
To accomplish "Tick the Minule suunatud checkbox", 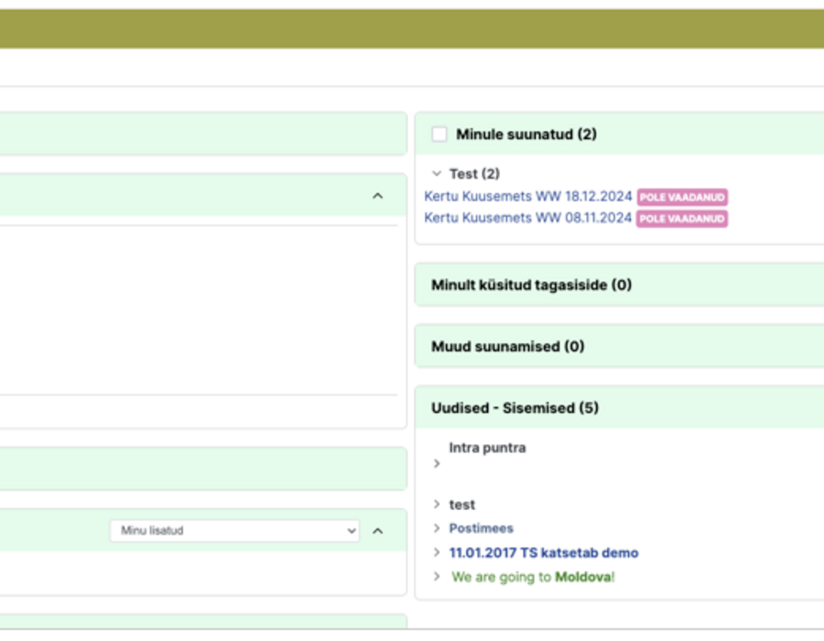I will click(439, 135).
